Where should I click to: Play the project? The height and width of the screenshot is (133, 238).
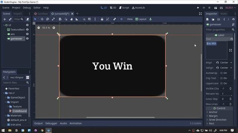198,8
